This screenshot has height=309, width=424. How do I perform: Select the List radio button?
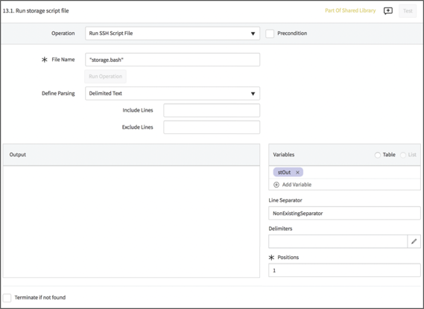tap(403, 155)
